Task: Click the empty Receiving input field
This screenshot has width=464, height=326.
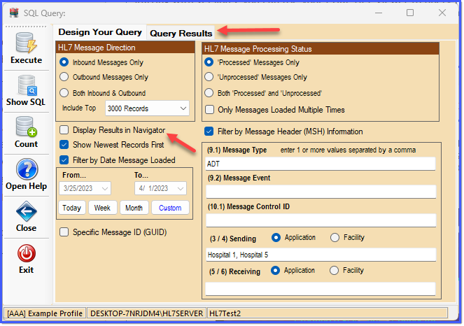Action: point(321,289)
